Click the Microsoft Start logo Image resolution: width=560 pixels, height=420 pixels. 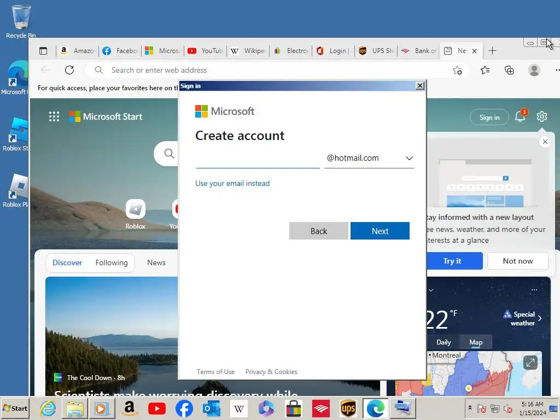(x=106, y=116)
